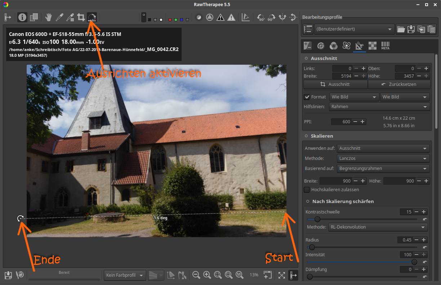The image size is (441, 285).
Task: Enable Hochskalieren zulassen checkbox
Action: [307, 190]
